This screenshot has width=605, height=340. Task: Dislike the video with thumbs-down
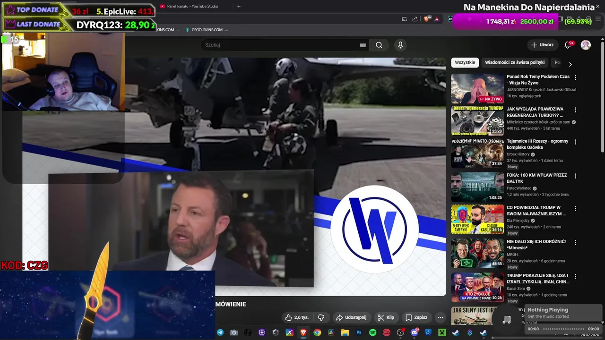click(x=321, y=317)
